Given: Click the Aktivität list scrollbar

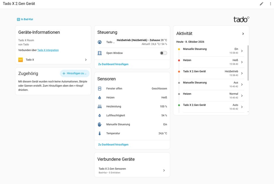Looking at the screenshot, I should (248, 63).
